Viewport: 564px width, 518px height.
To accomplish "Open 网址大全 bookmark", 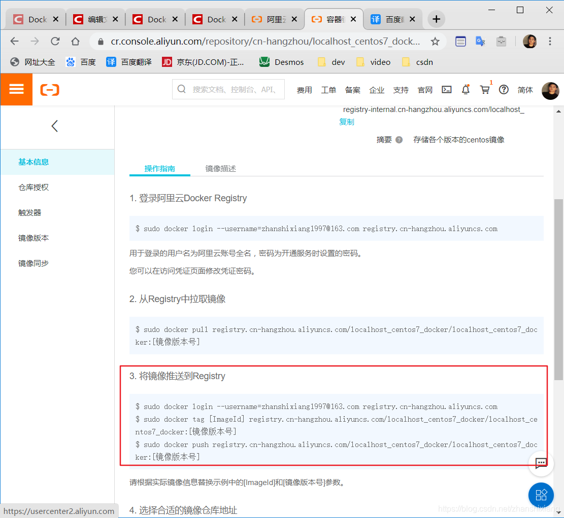I will [x=32, y=62].
